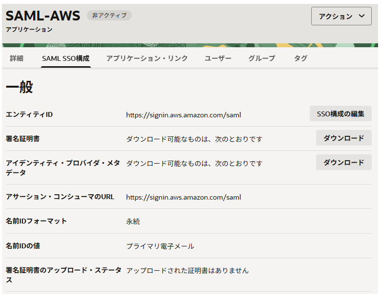The image size is (381, 296).
Task: Go to the ユーザー tab
Action: [x=218, y=58]
